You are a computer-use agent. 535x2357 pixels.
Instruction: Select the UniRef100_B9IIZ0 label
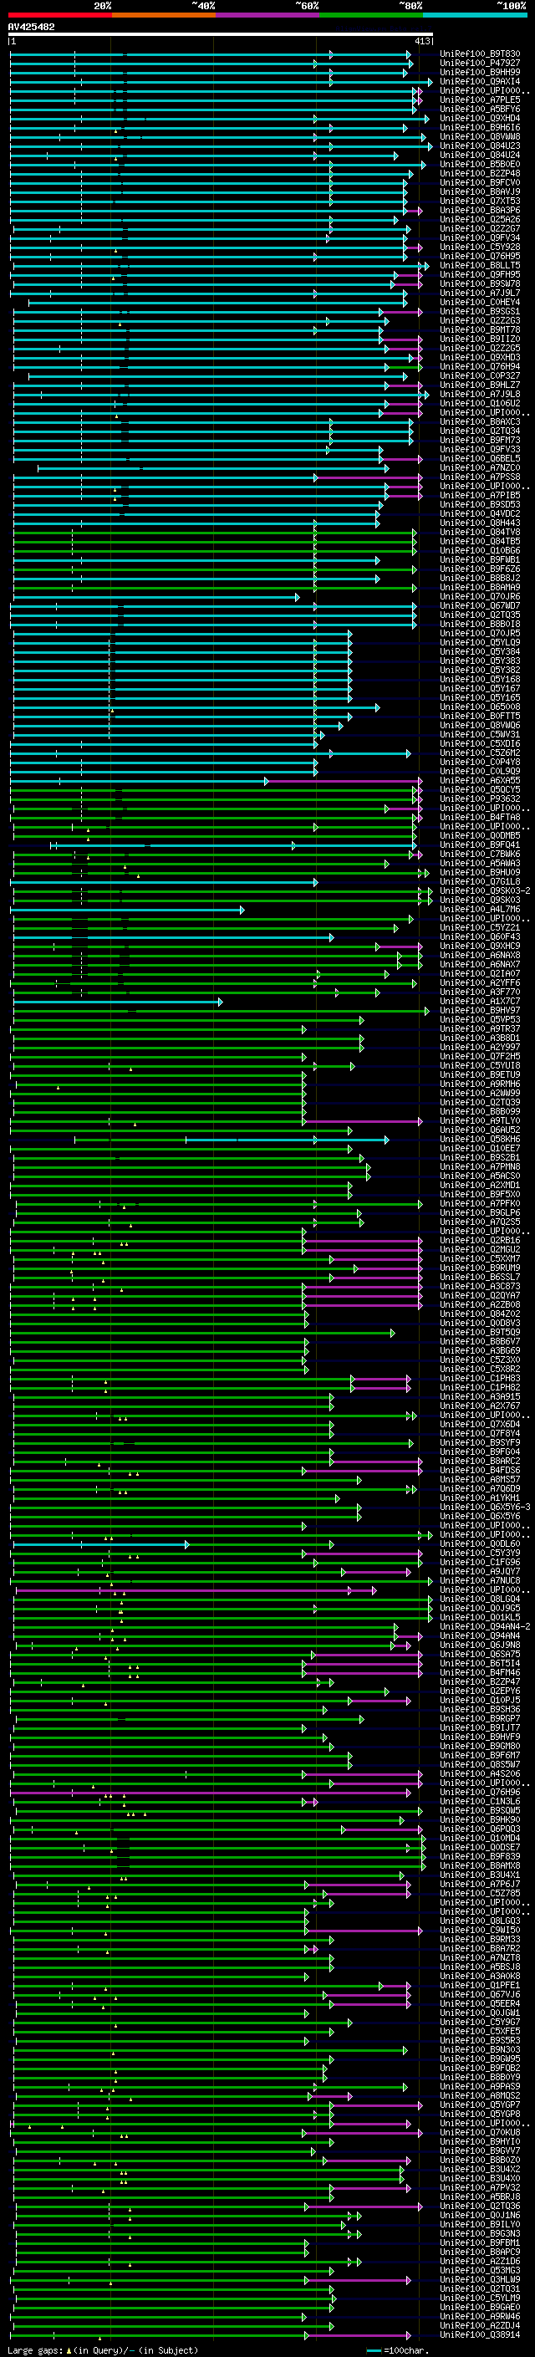click(480, 339)
